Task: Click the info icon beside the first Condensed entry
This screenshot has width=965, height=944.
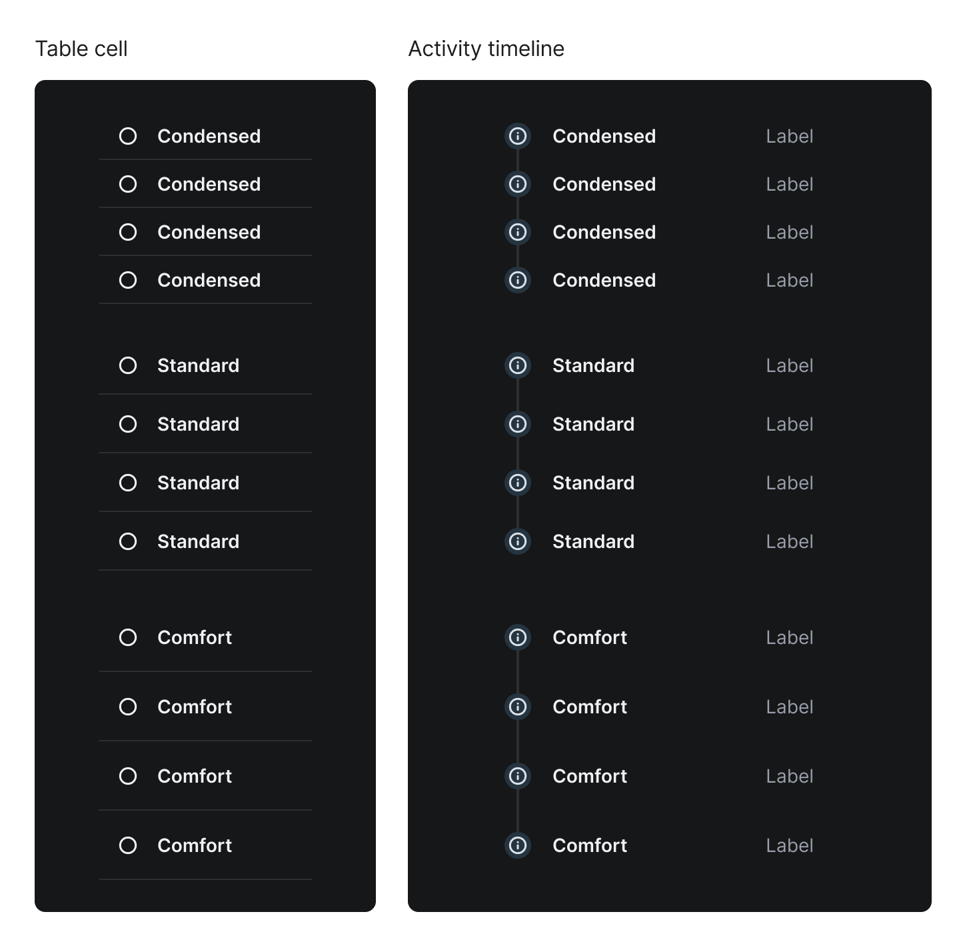Action: (x=518, y=135)
